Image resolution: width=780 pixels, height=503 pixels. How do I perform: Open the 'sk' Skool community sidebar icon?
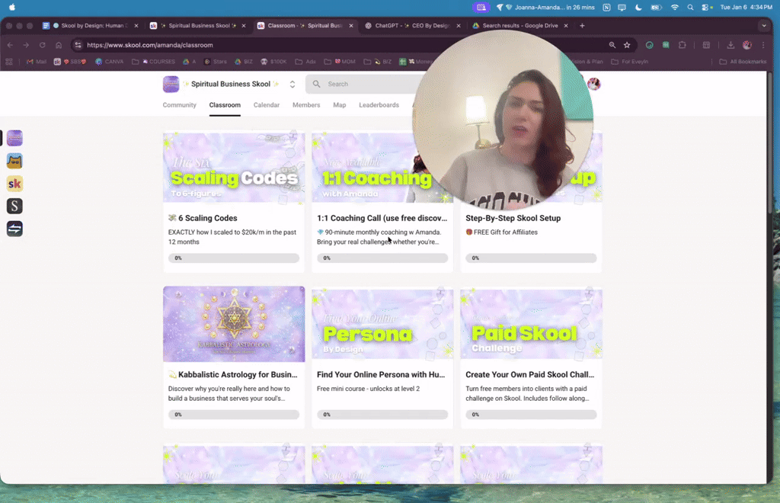(x=14, y=184)
